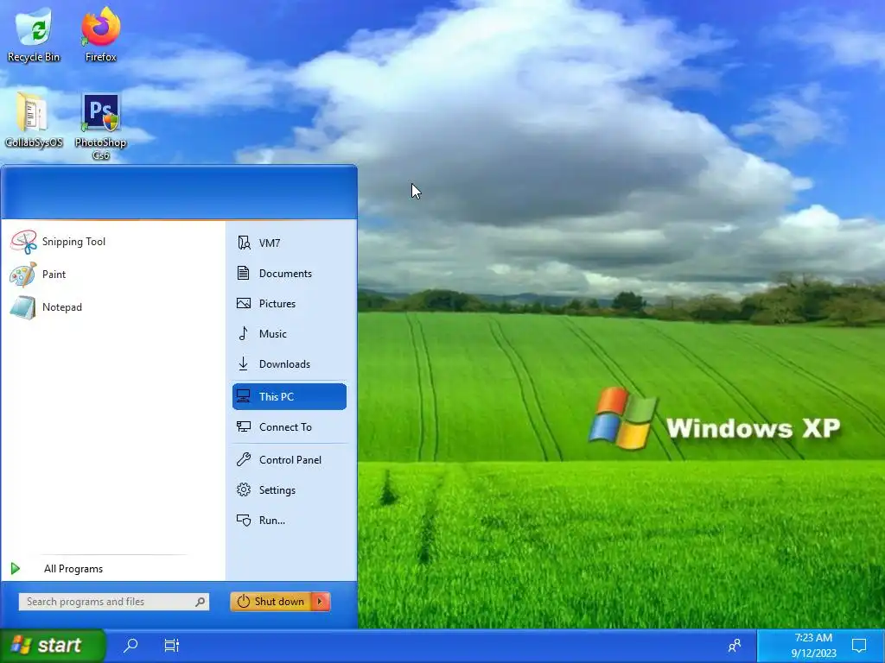Click the Music note icon
This screenshot has width=885, height=663.
(243, 334)
